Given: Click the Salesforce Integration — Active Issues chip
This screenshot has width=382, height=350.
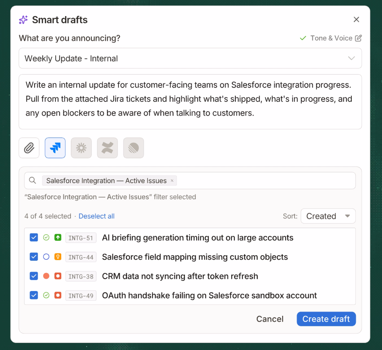Looking at the screenshot, I should click(109, 180).
